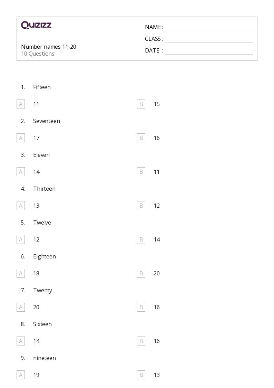Check box A for Seventeen question
The height and width of the screenshot is (388, 274).
tap(21, 138)
